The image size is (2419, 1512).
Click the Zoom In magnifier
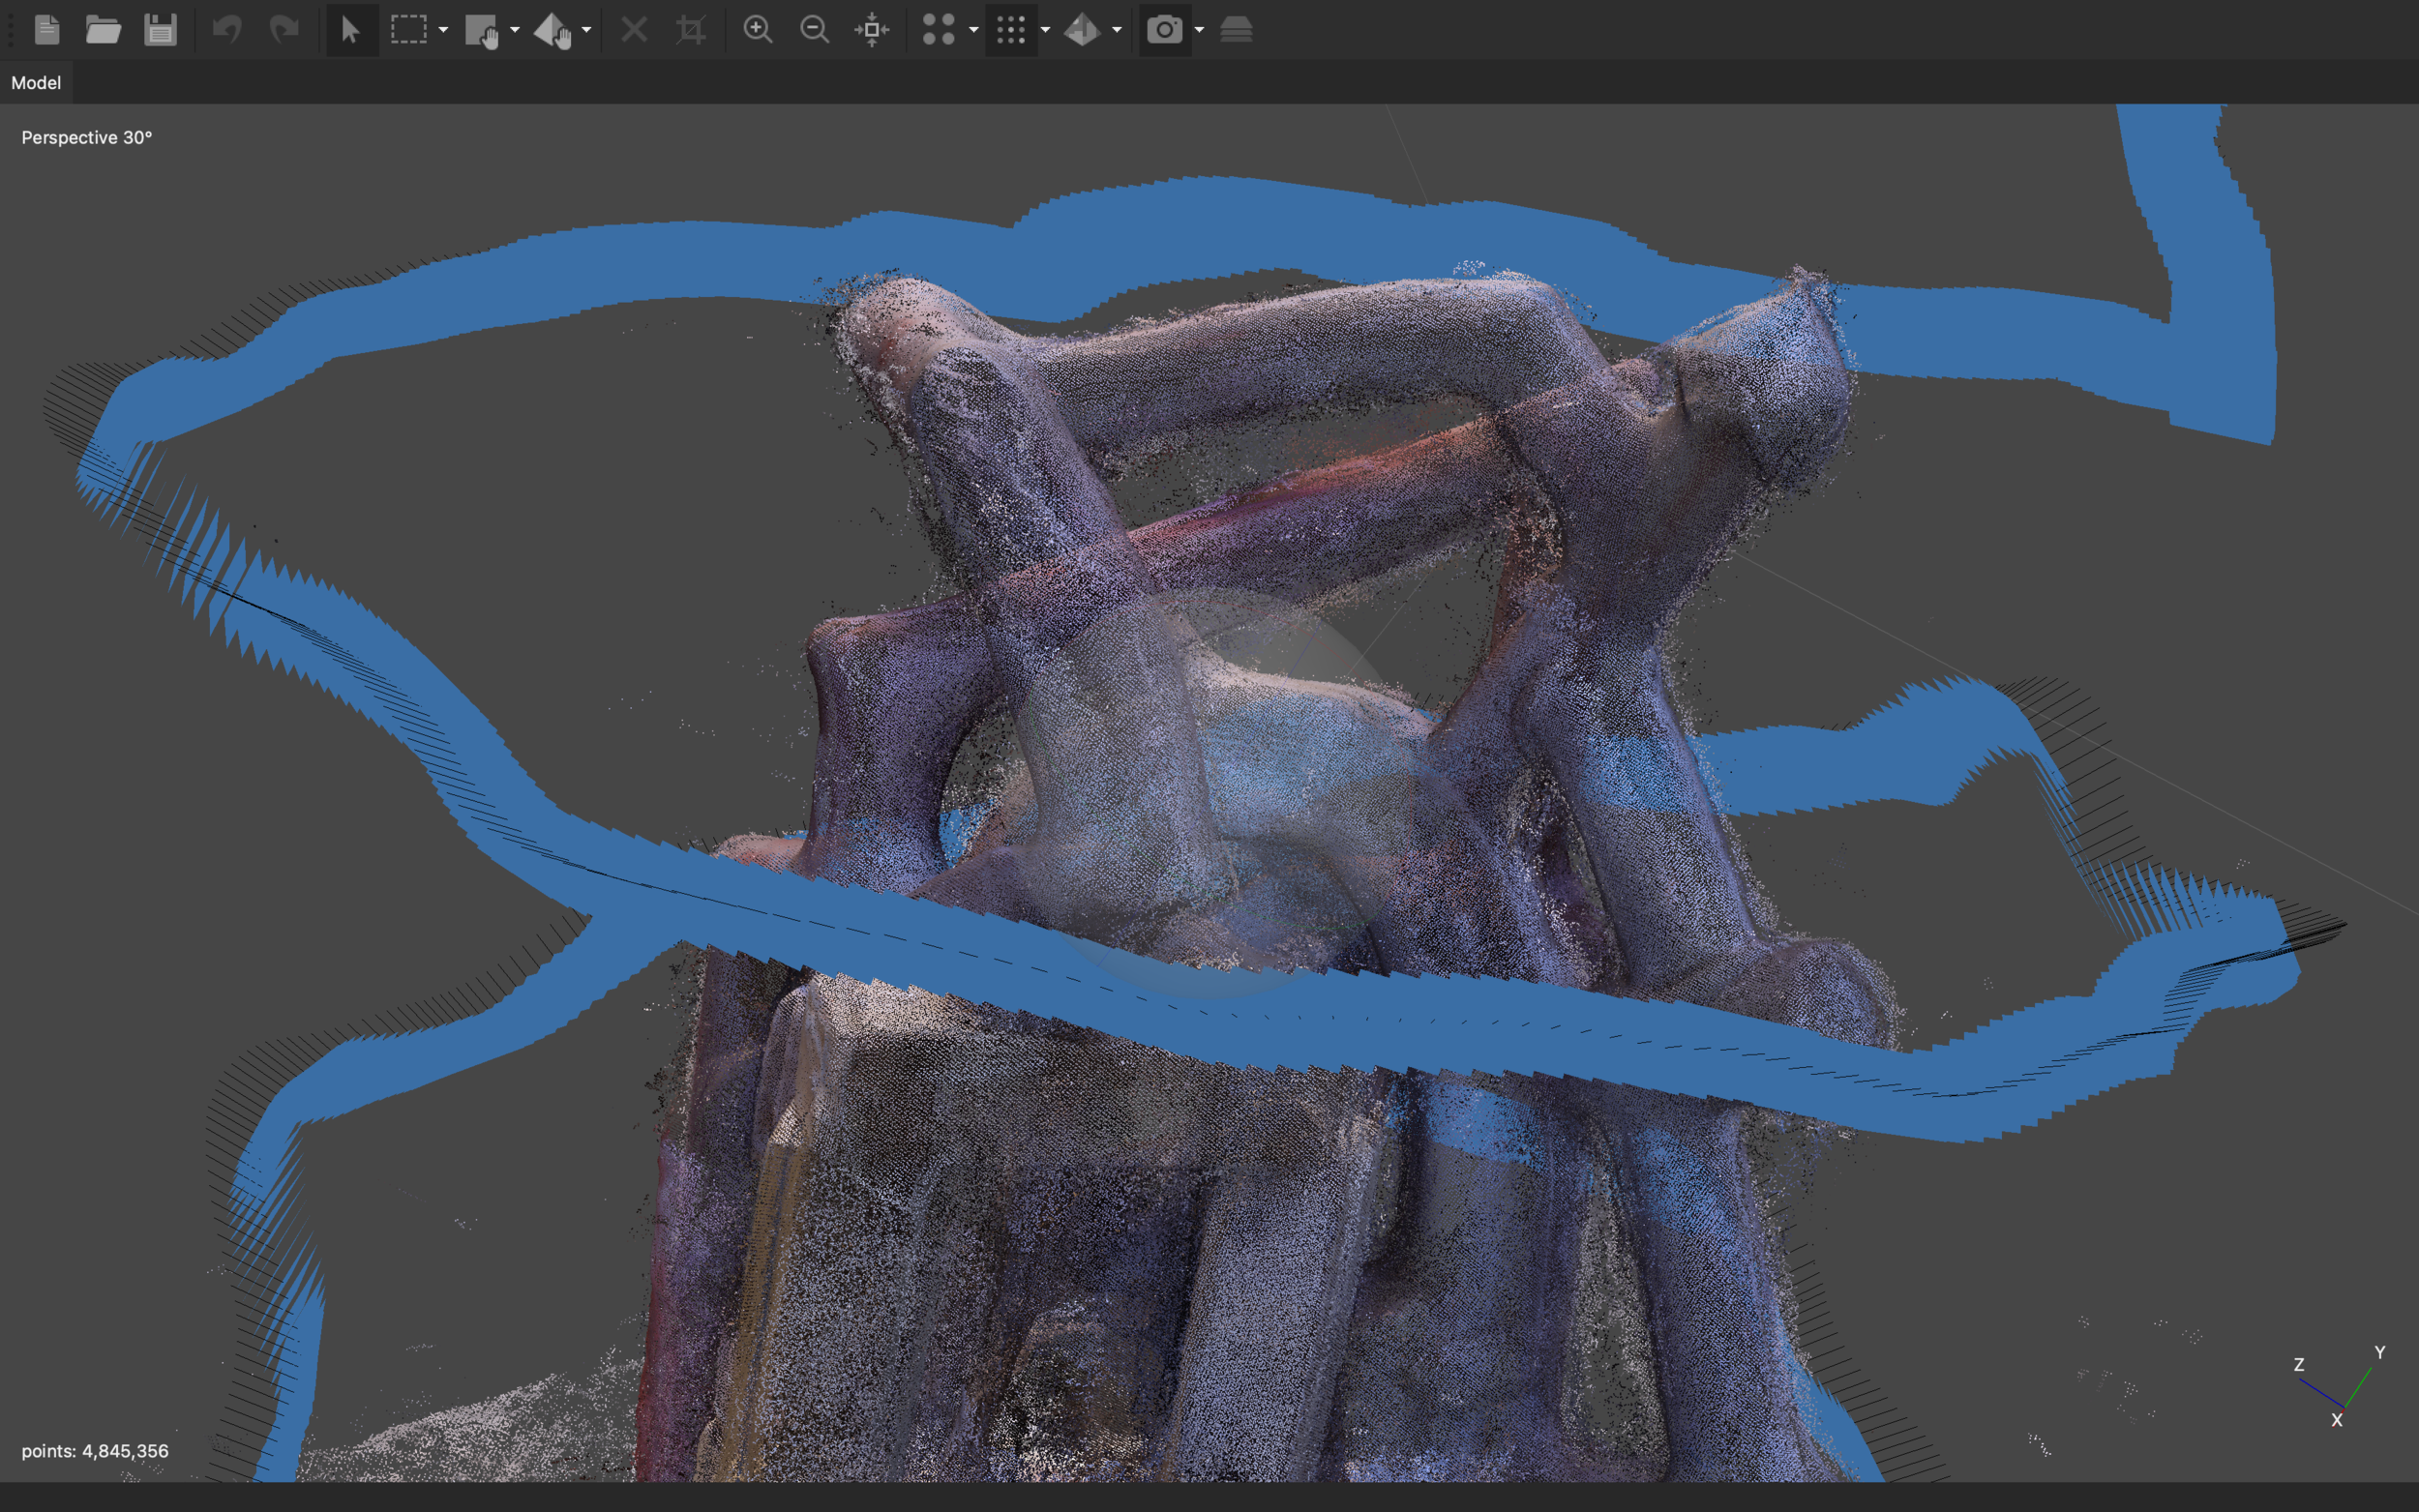point(758,30)
